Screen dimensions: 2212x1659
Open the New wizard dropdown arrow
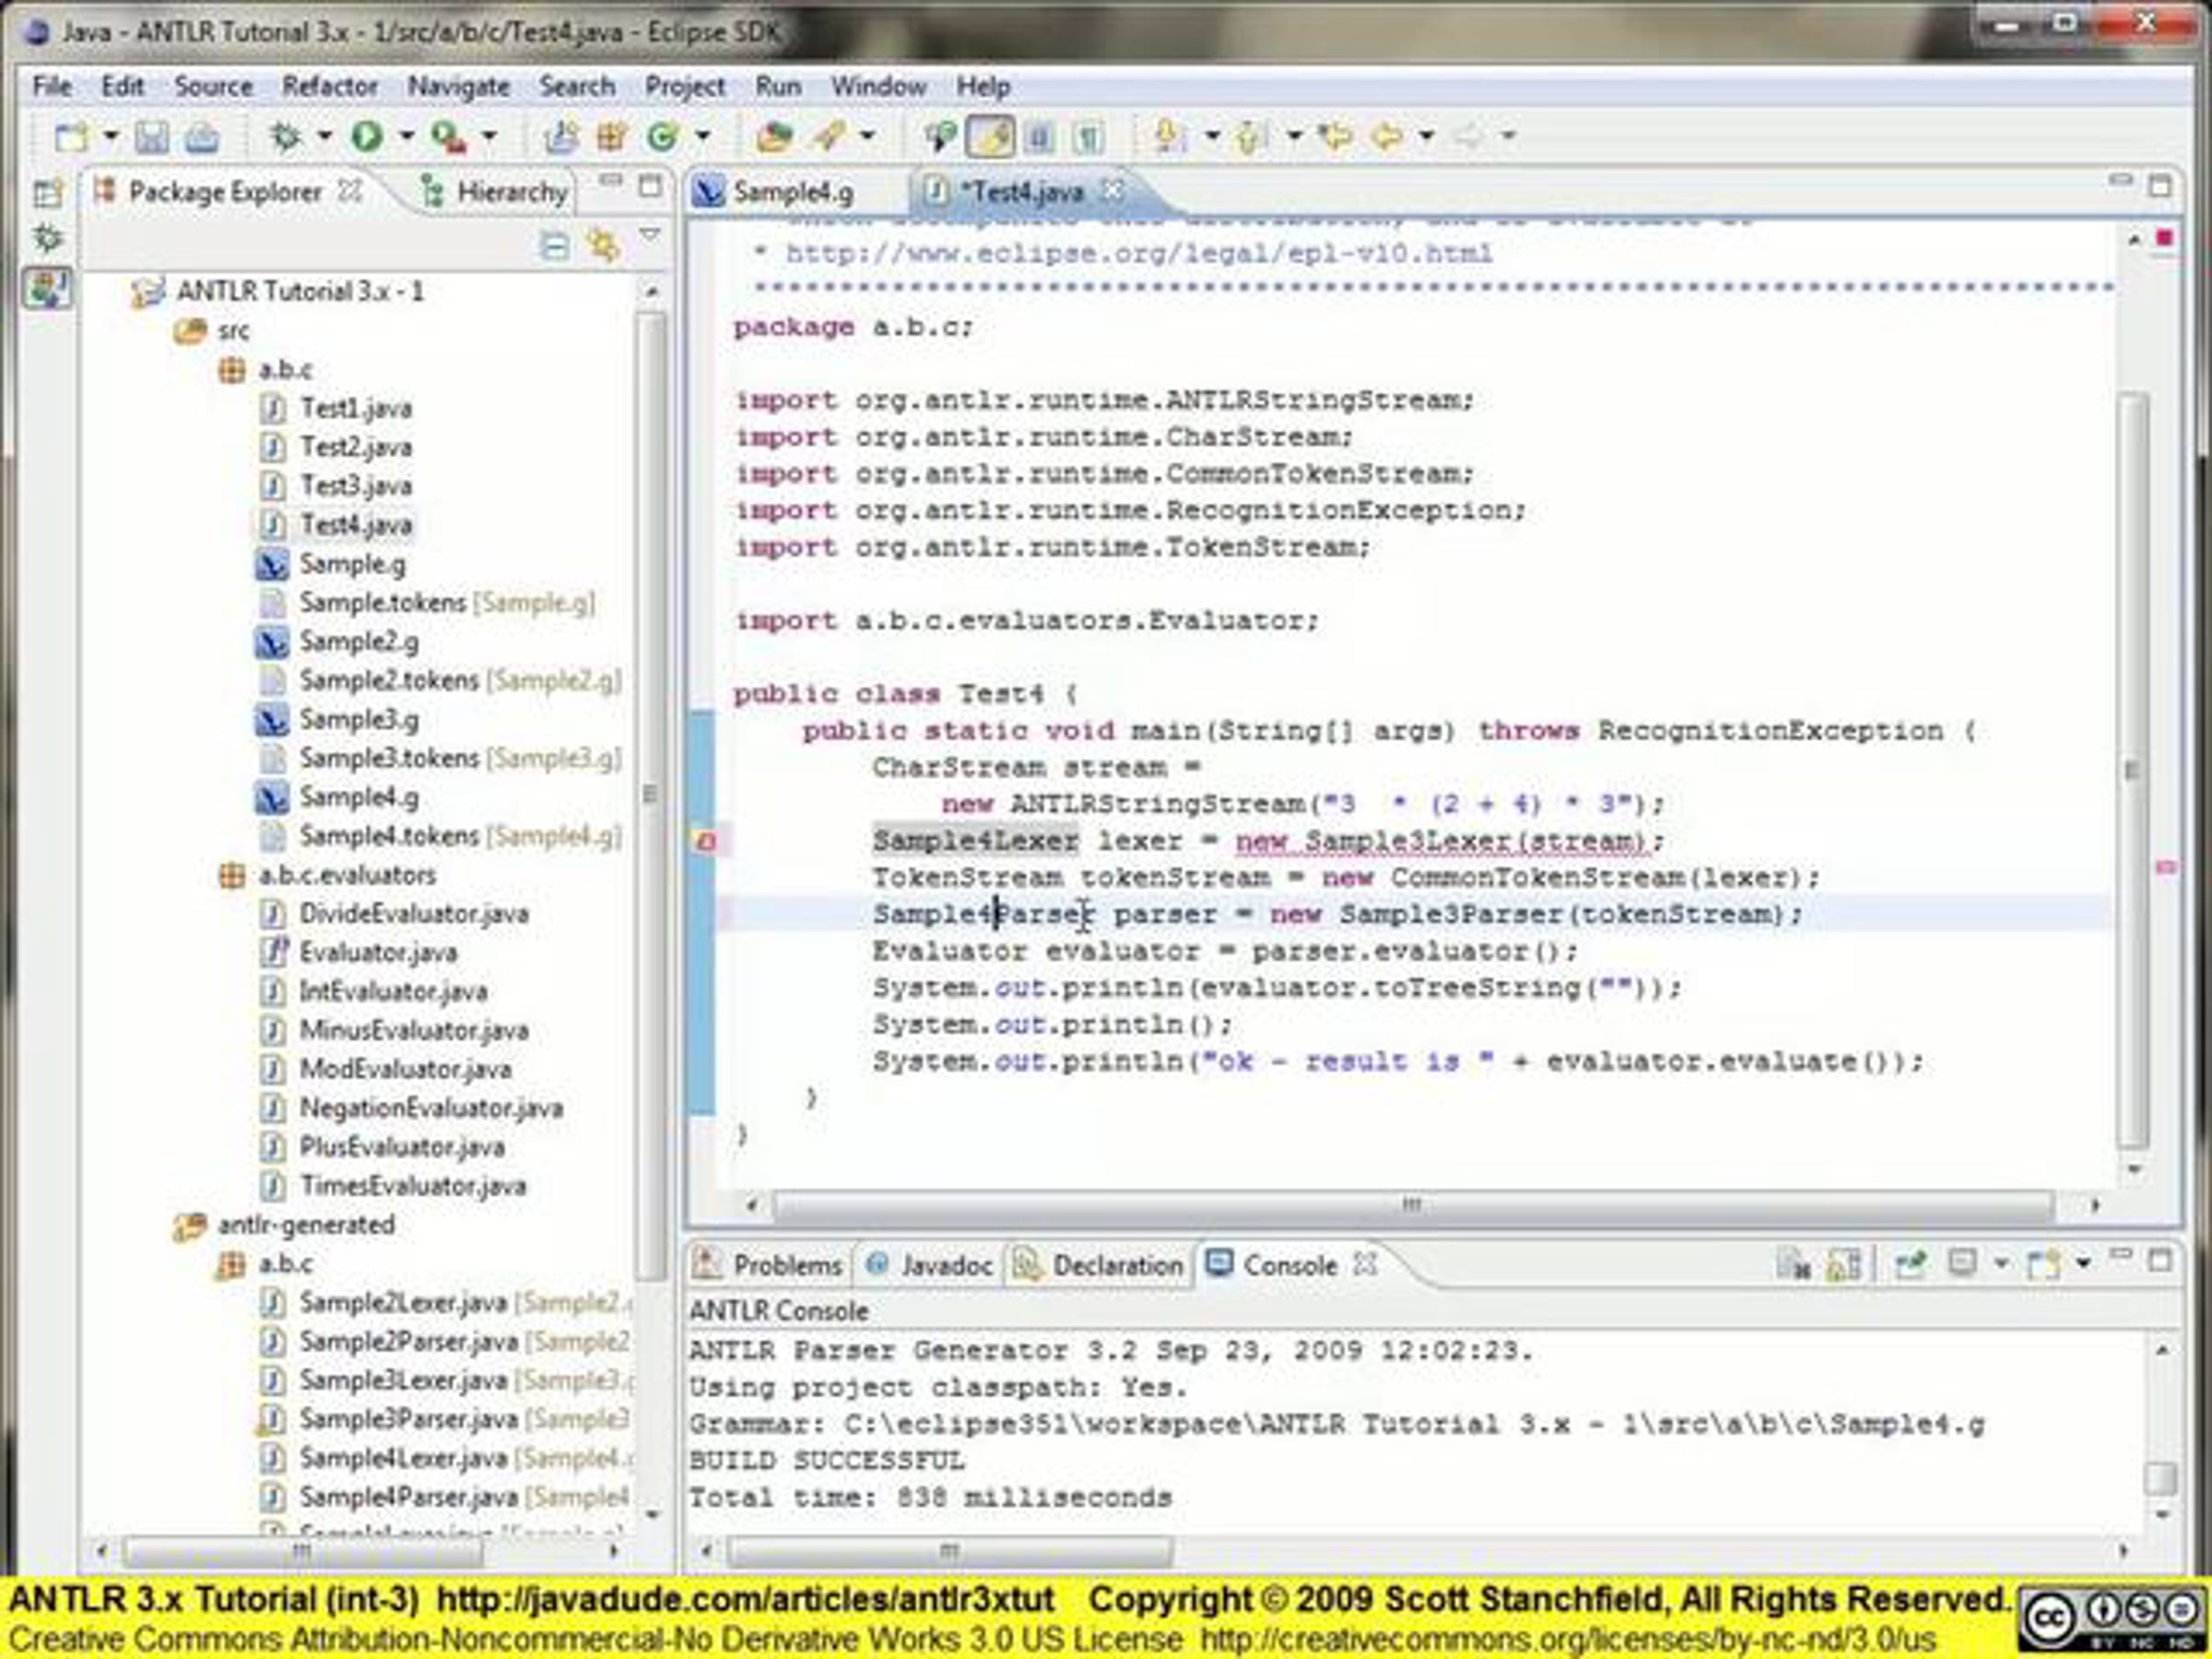111,136
